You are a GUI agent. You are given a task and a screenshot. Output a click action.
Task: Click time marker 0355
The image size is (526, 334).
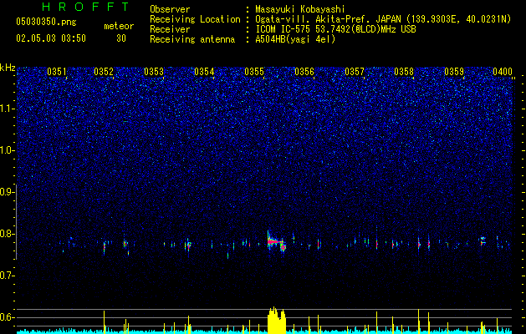[x=254, y=72]
